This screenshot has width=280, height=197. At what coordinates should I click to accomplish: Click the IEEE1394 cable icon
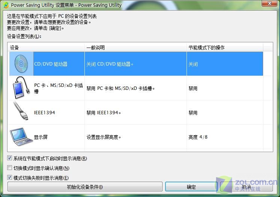21,111
